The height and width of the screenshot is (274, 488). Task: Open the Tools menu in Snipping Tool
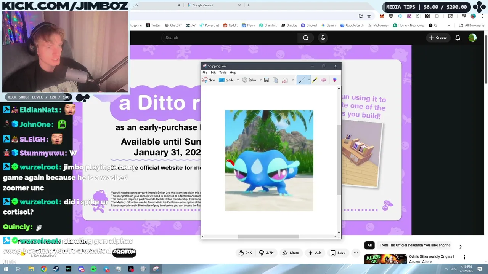(x=223, y=72)
